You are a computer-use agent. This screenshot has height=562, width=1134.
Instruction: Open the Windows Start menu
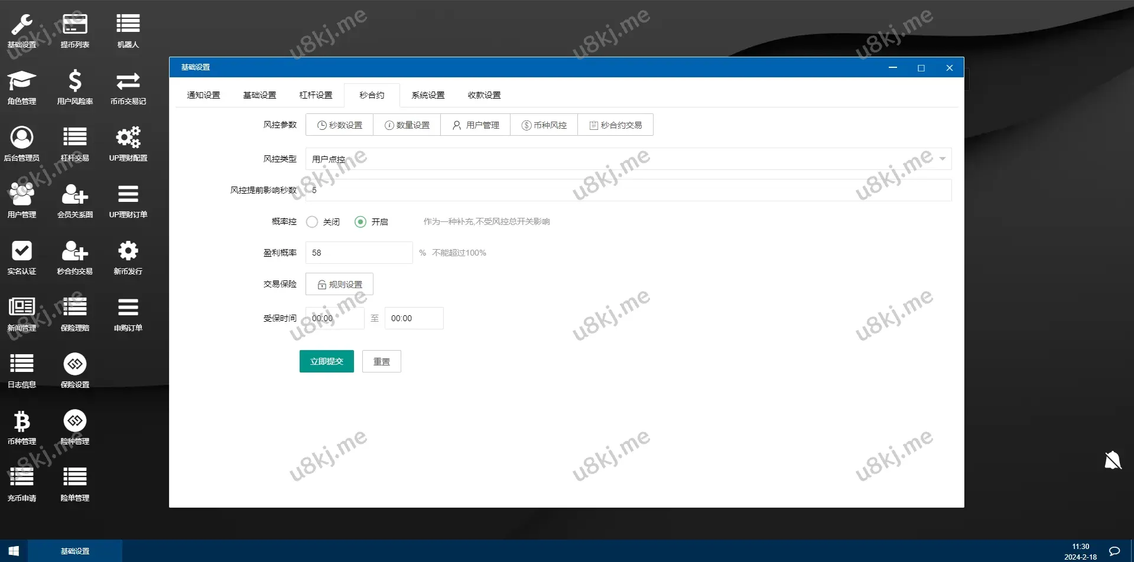14,551
